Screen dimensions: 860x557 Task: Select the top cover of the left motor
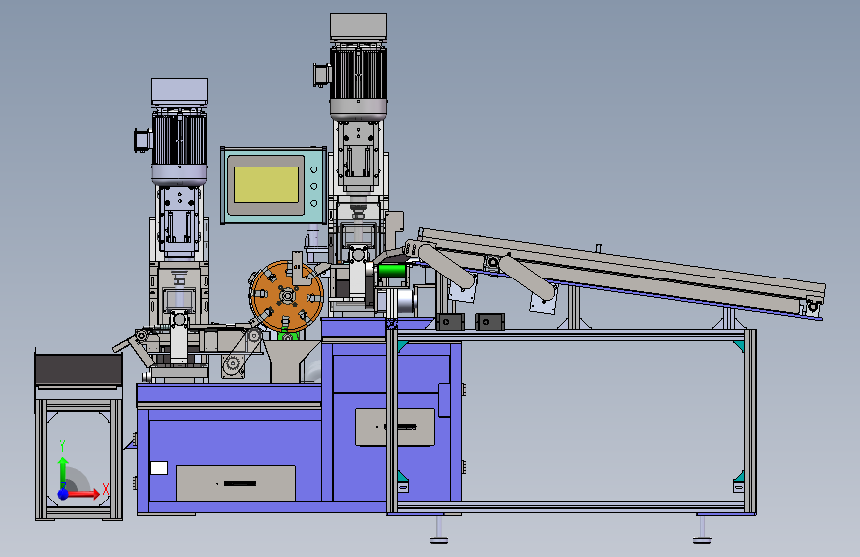(180, 91)
